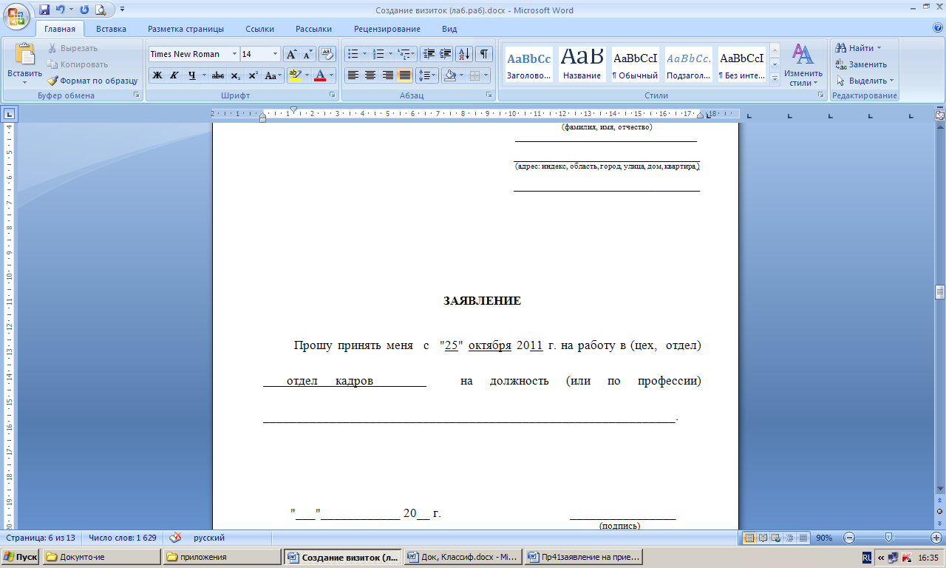Open paragraph shading paint bucket
The image size is (946, 568).
pyautogui.click(x=449, y=75)
